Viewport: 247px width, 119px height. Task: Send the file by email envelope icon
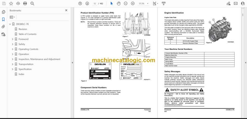click(236, 4)
